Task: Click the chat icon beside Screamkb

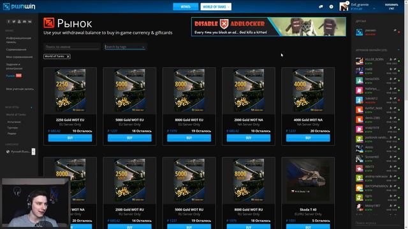Action: tap(395, 157)
